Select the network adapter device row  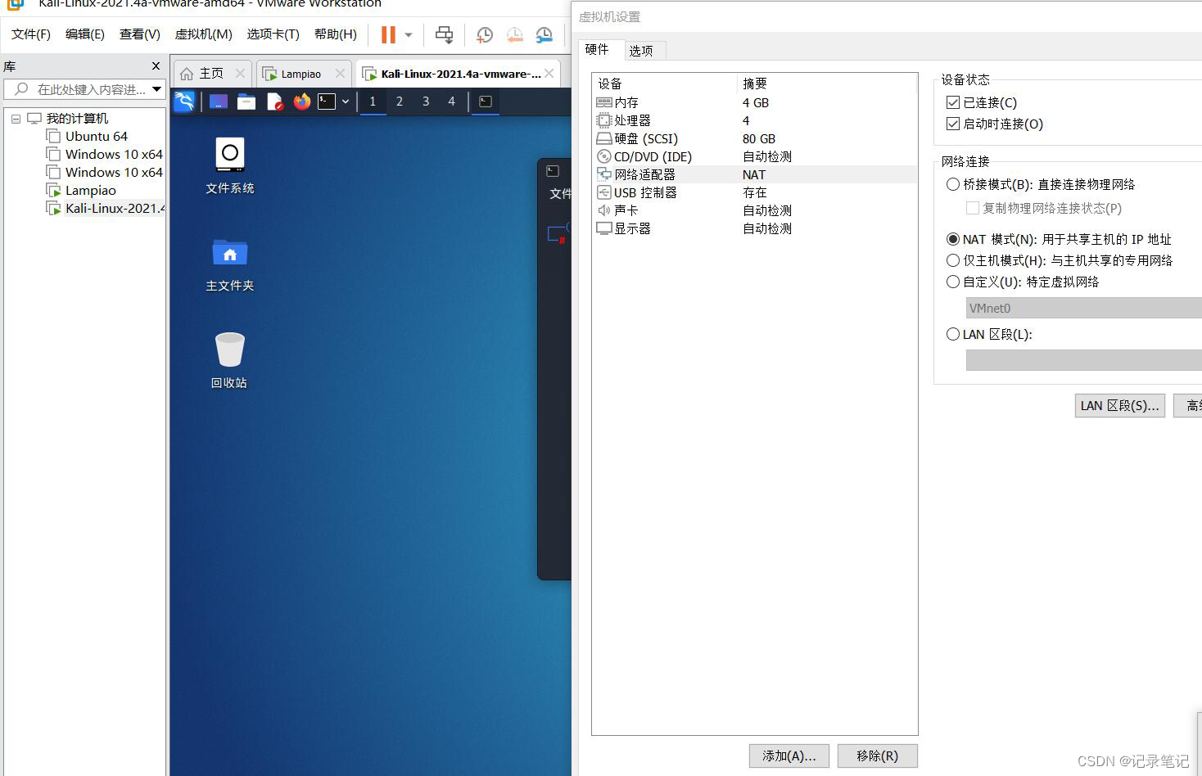[753, 174]
